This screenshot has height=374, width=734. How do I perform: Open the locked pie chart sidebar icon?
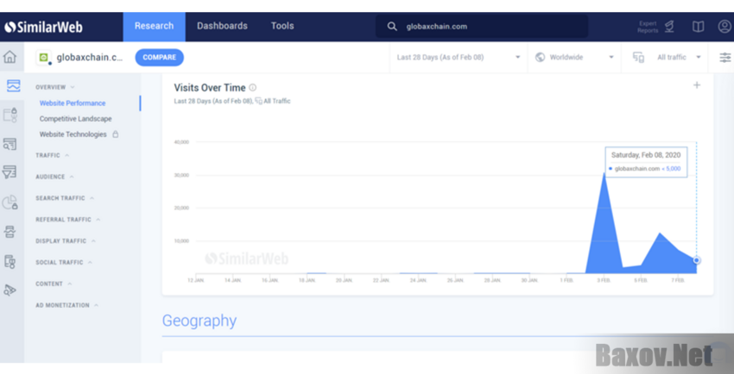[9, 203]
